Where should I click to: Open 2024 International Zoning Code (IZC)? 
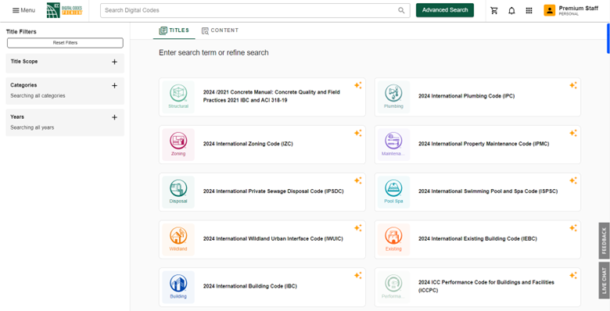click(248, 144)
